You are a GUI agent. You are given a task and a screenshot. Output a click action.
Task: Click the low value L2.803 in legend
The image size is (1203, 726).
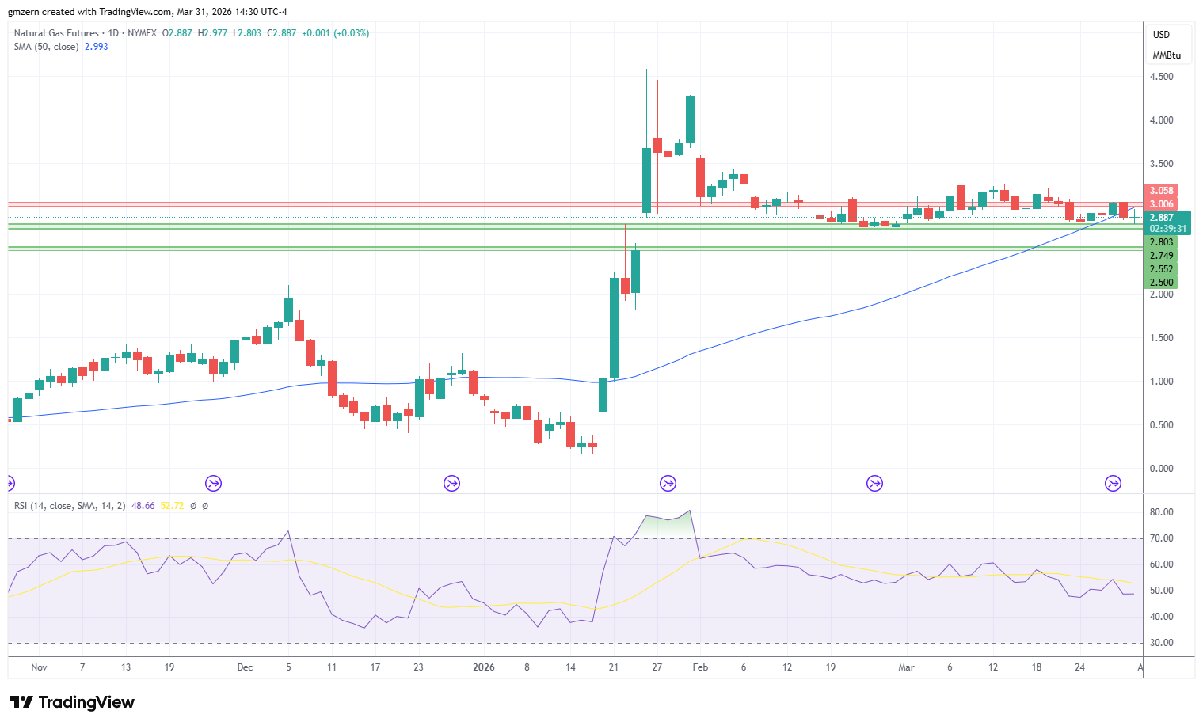point(247,33)
